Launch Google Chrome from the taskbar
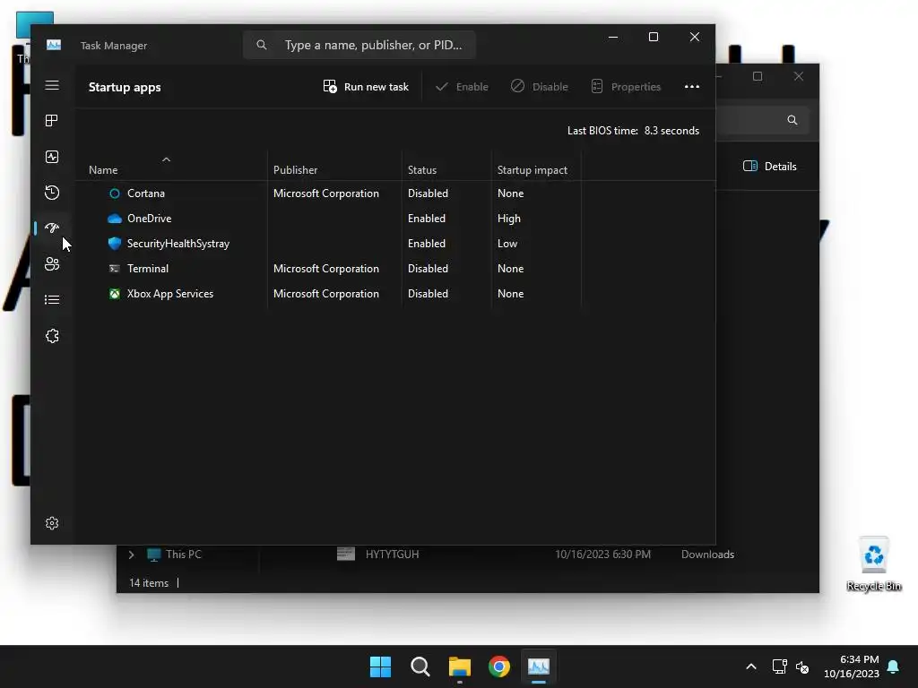 [x=499, y=666]
